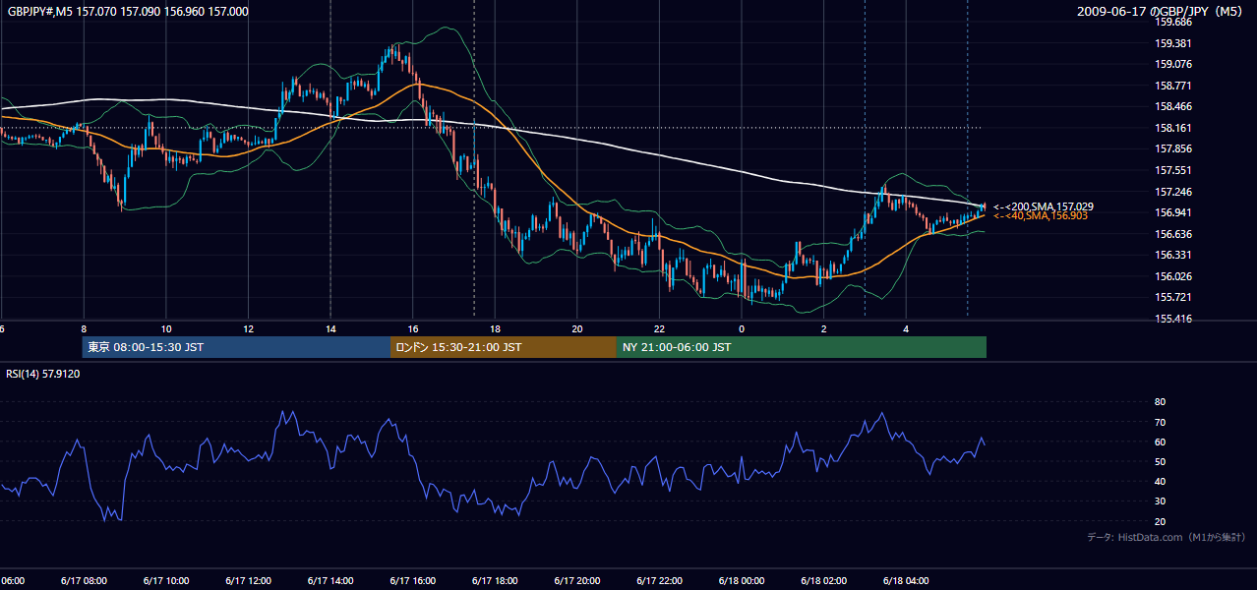Click price axis value 155.416
The height and width of the screenshot is (590, 1257).
coord(1174,319)
